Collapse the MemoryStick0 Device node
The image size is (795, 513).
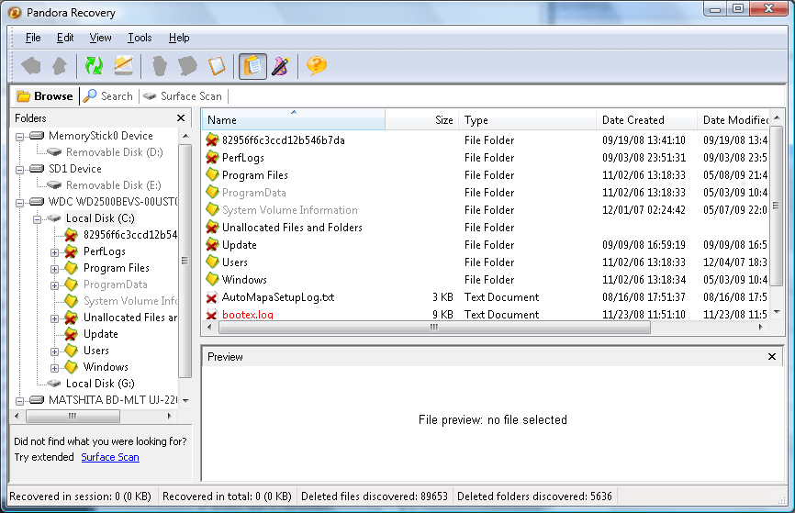(19, 137)
